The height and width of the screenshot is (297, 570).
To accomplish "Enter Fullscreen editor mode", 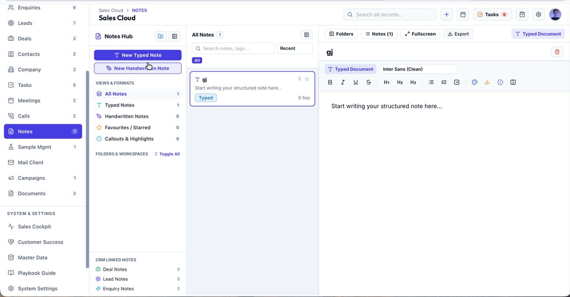I will [x=420, y=34].
